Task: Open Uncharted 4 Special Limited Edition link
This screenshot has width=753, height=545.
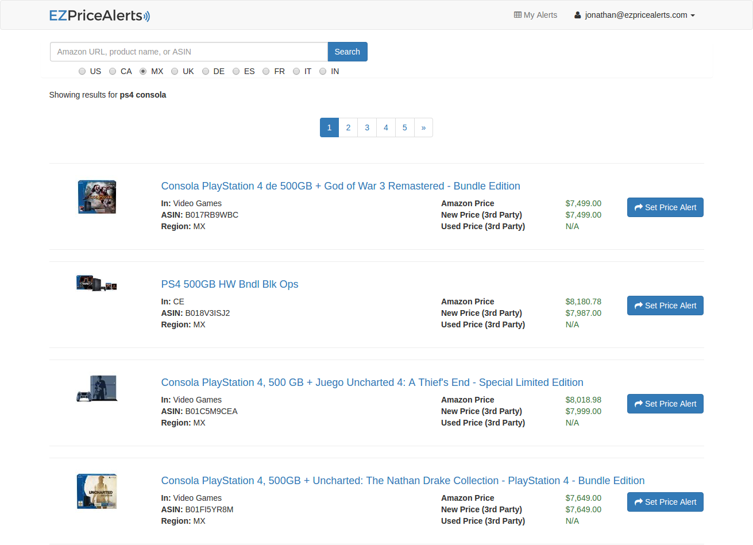Action: click(x=372, y=382)
